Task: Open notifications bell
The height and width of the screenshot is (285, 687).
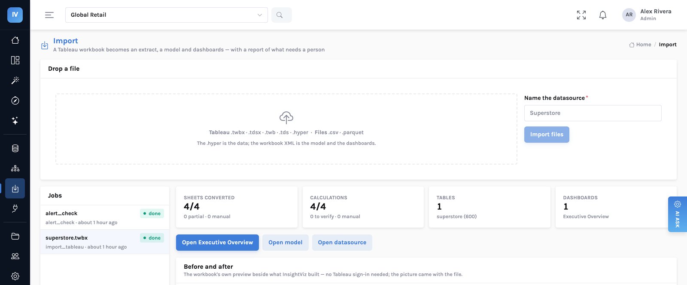Action: (x=603, y=15)
